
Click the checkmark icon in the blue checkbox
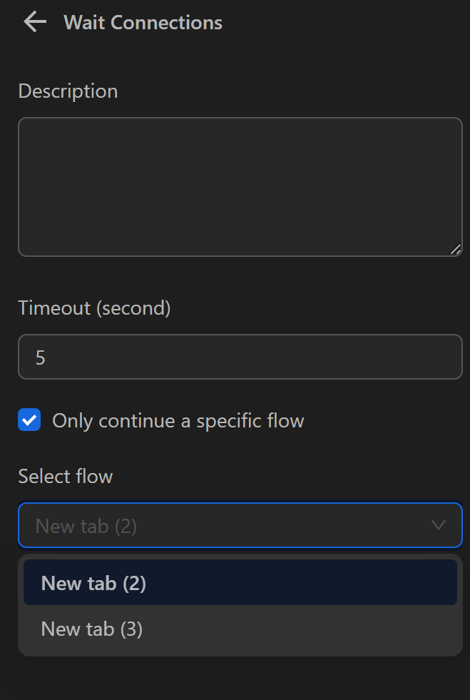pos(28,420)
